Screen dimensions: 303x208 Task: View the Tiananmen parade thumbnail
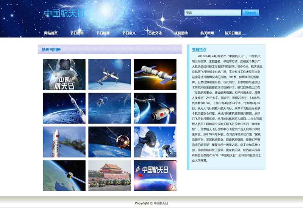pos(109,176)
